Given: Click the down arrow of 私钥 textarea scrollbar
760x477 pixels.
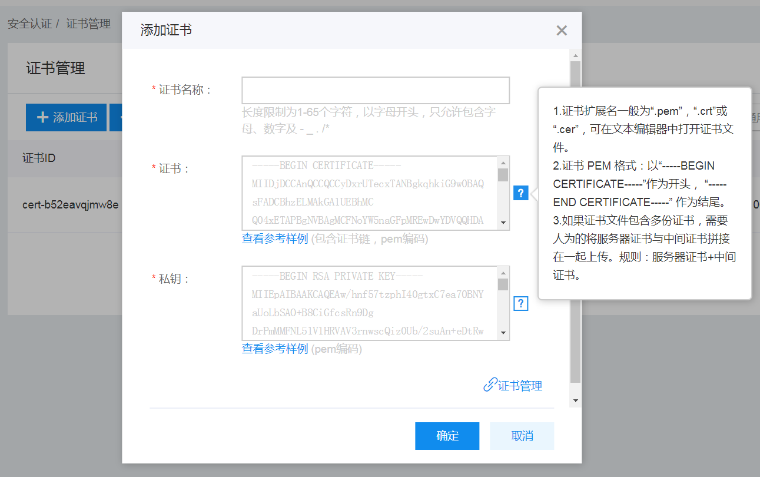Looking at the screenshot, I should click(x=503, y=333).
